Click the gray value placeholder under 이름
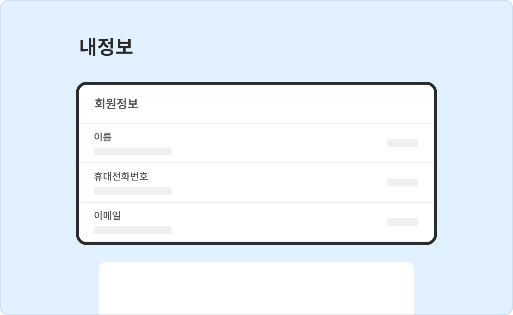 (133, 151)
